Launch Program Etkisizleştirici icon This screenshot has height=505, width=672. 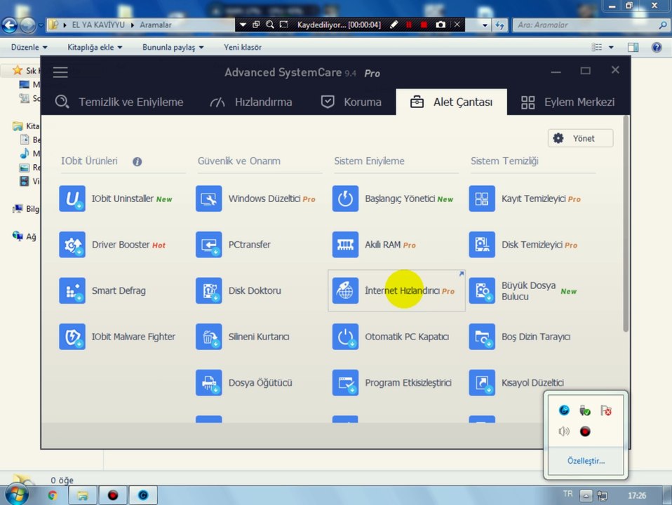345,382
